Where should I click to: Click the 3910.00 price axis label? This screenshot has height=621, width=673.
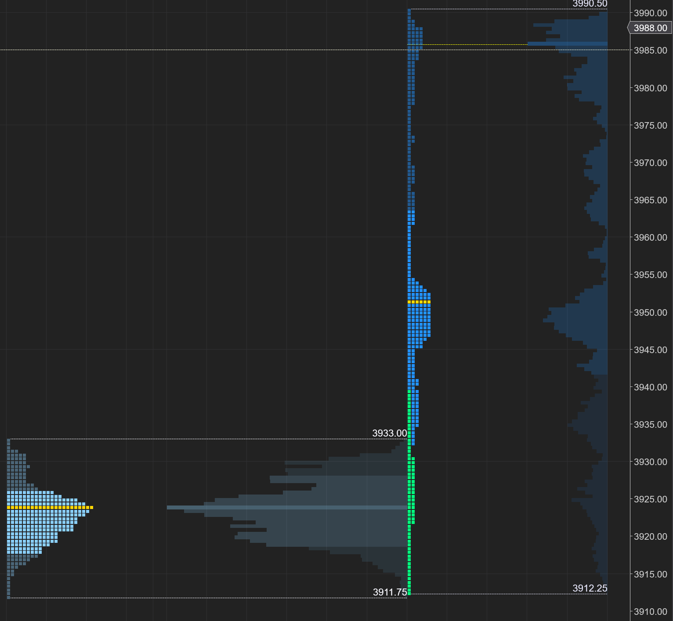650,612
